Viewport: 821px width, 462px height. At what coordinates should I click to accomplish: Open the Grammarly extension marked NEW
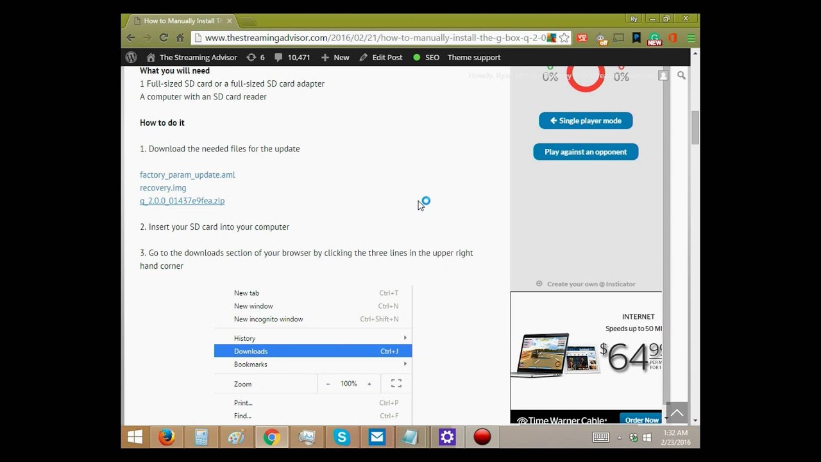pyautogui.click(x=654, y=38)
